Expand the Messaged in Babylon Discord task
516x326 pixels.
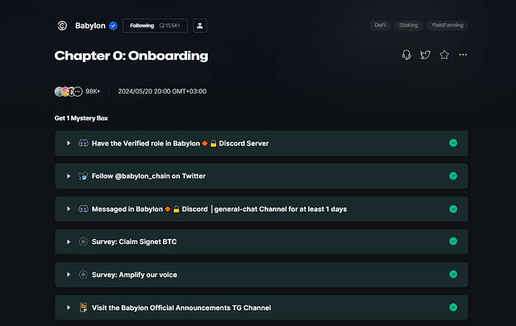click(69, 209)
